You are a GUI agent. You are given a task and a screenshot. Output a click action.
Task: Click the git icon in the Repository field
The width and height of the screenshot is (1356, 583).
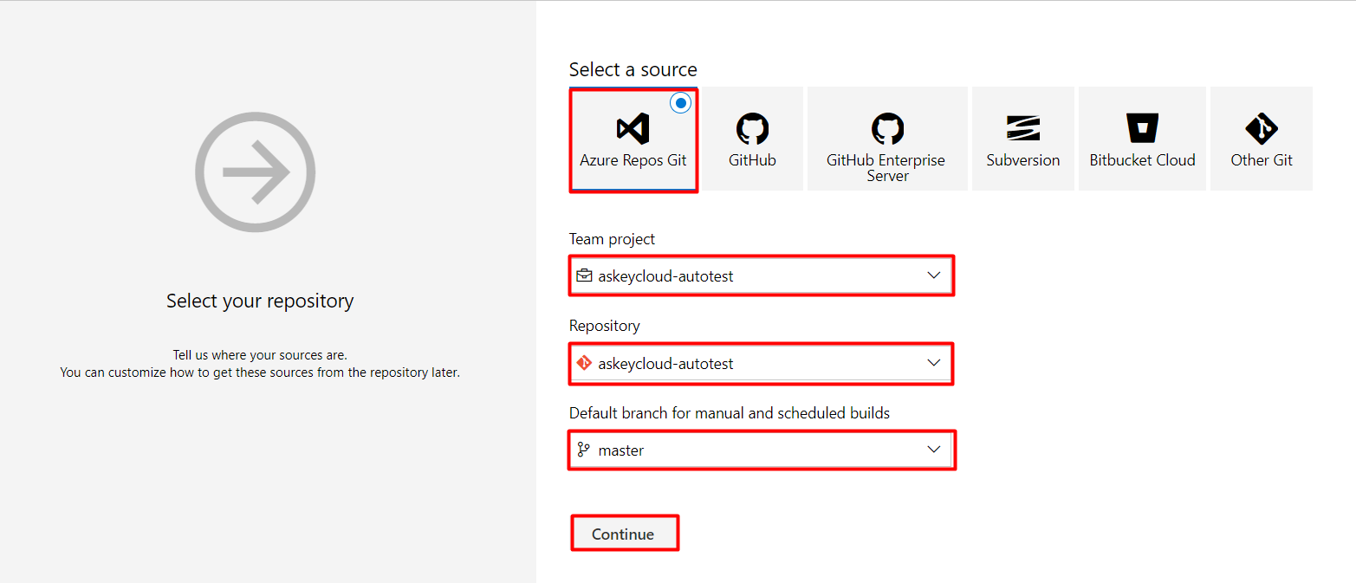(x=584, y=364)
